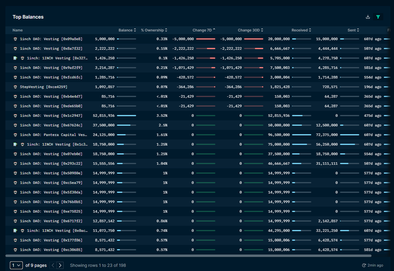Select received value 46,666,667
The image size is (394, 271).
click(x=279, y=163)
